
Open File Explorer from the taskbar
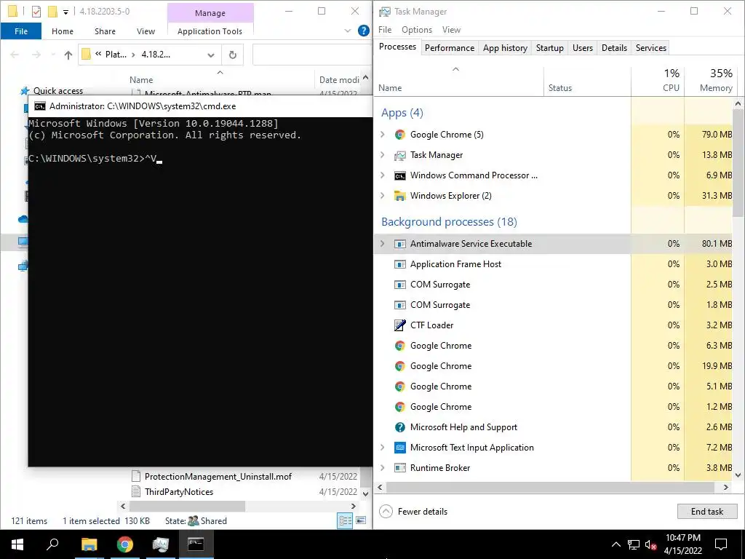coord(89,544)
